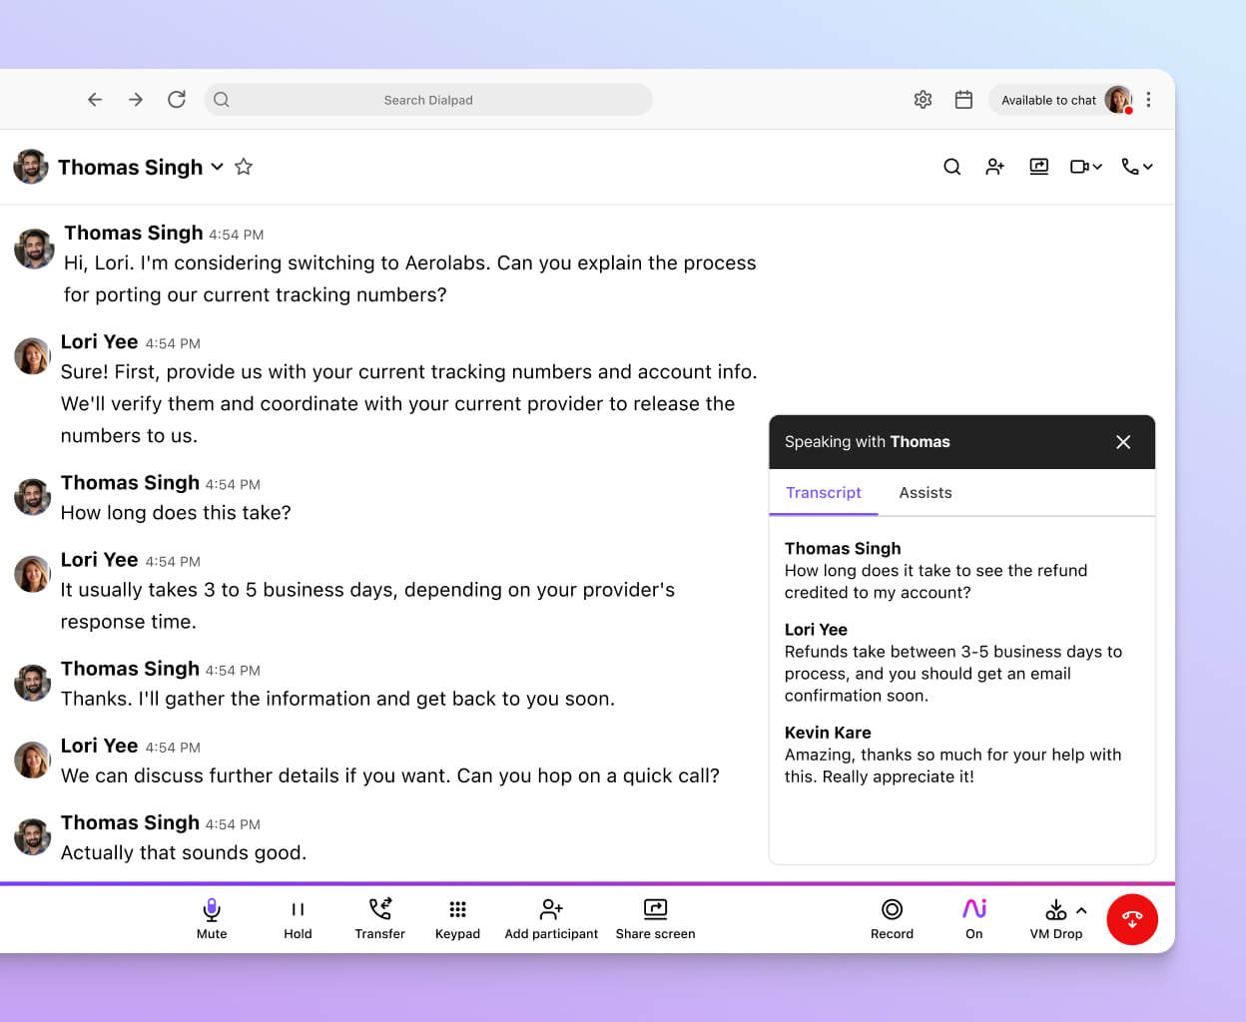Select the Transcript tab
Image resolution: width=1246 pixels, height=1022 pixels.
point(824,492)
